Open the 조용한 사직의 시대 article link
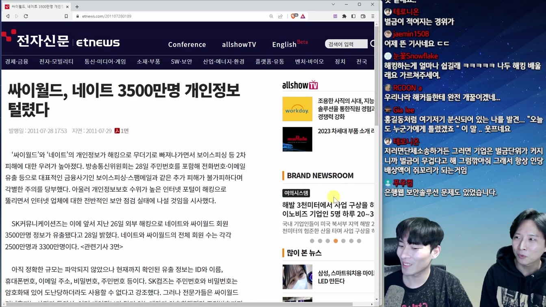Screen dimensions: 546x307 [x=346, y=108]
